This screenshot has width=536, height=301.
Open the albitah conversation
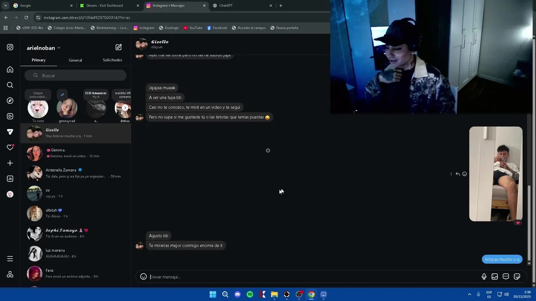point(75,213)
